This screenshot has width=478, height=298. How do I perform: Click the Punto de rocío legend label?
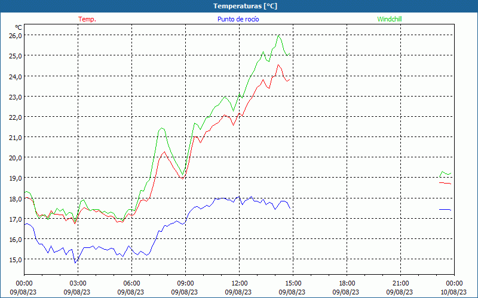pos(238,19)
